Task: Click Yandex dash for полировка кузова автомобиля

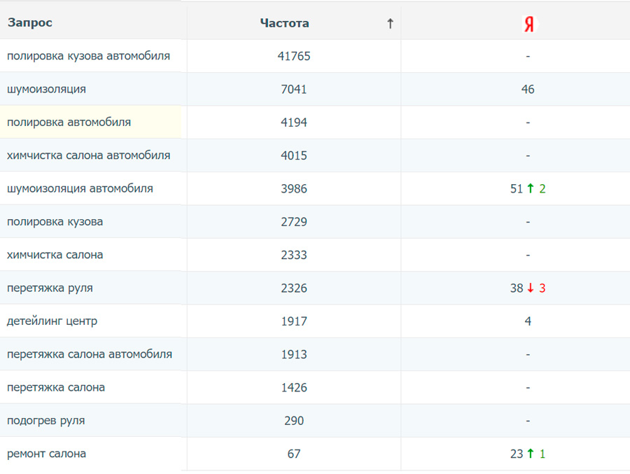Action: tap(528, 56)
